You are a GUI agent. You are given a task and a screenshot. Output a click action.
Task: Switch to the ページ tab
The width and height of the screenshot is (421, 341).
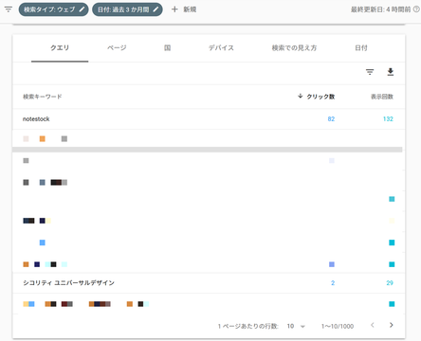pyautogui.click(x=117, y=47)
